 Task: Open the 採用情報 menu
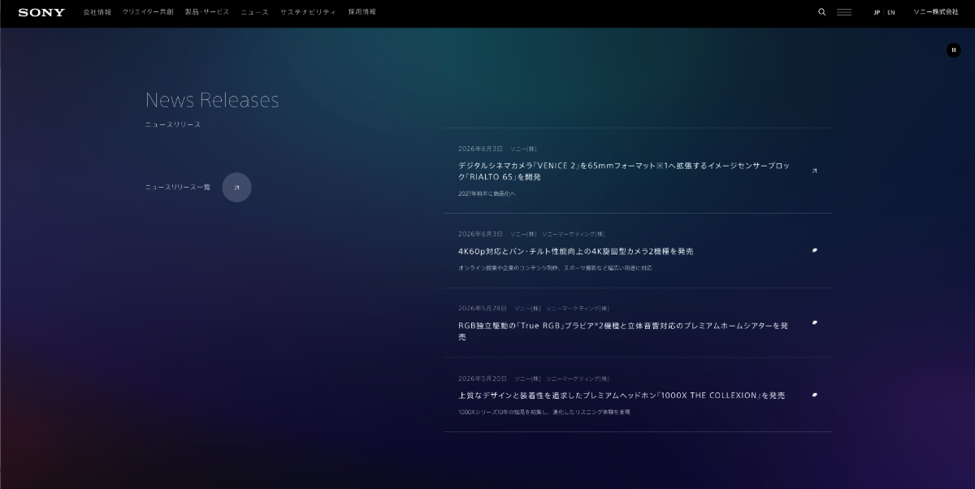pyautogui.click(x=362, y=12)
